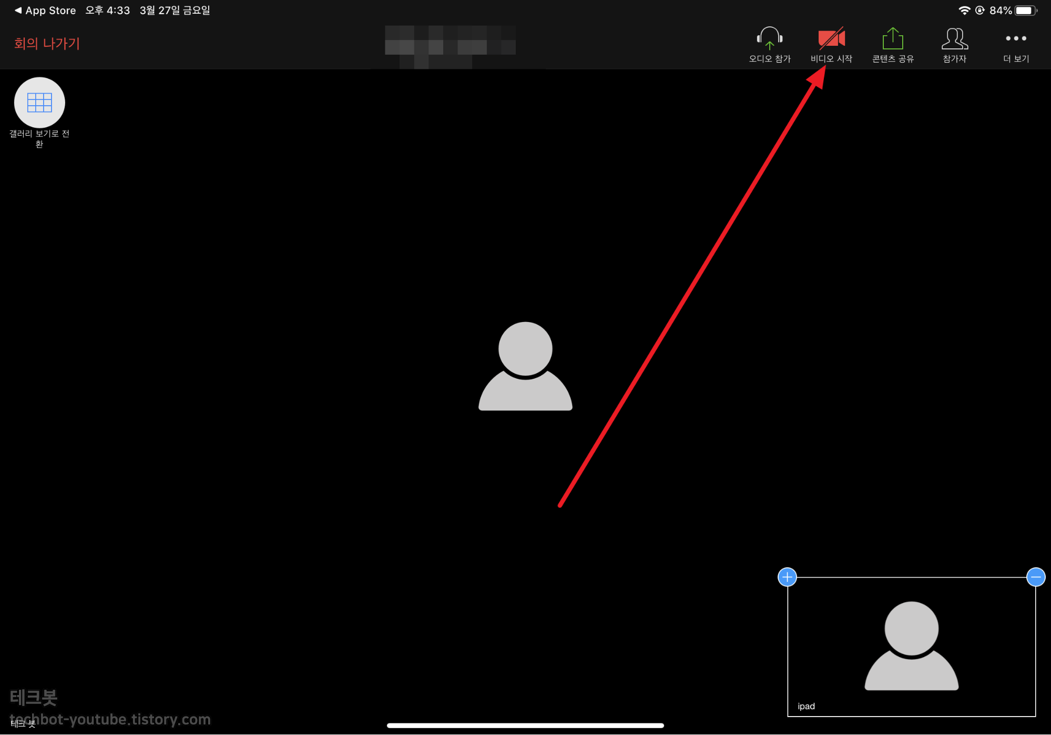Screen dimensions: 1051x735
Task: Leave the meeting with the red text
Action: click(47, 44)
